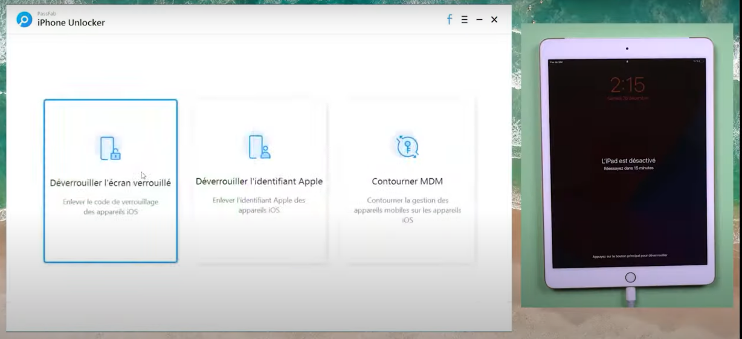Click the locked phone screen icon
Screen dimensions: 742x339
[x=110, y=148]
